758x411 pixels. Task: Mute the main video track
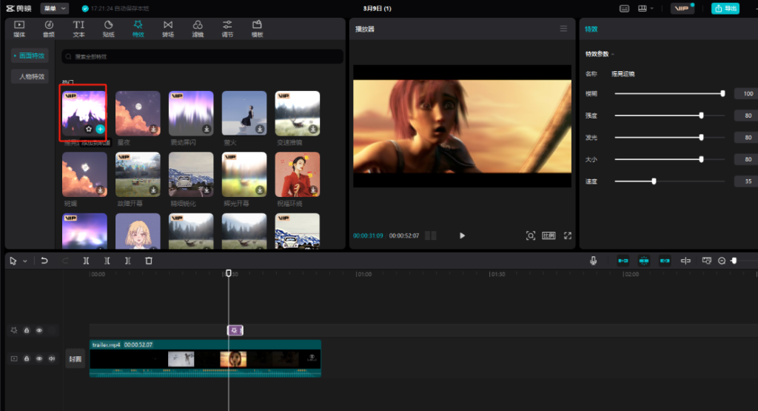click(52, 358)
